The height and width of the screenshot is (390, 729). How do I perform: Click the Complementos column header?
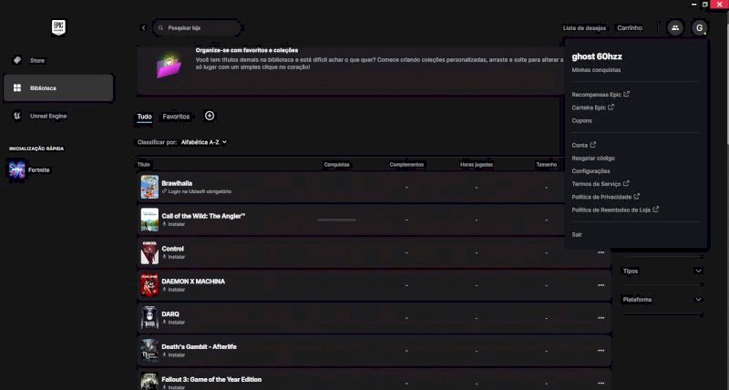click(406, 165)
